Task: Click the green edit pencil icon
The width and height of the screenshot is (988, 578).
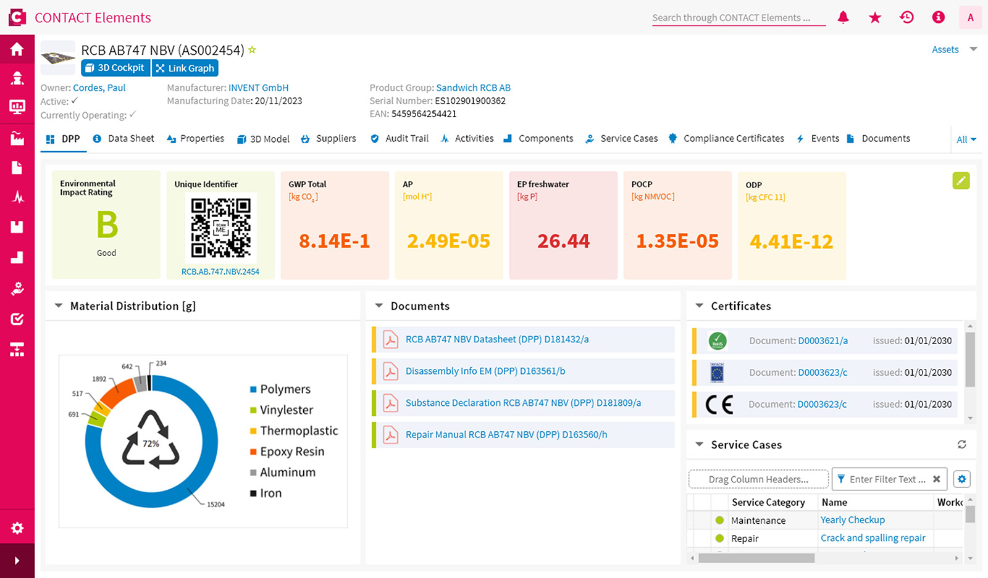Action: [x=961, y=181]
